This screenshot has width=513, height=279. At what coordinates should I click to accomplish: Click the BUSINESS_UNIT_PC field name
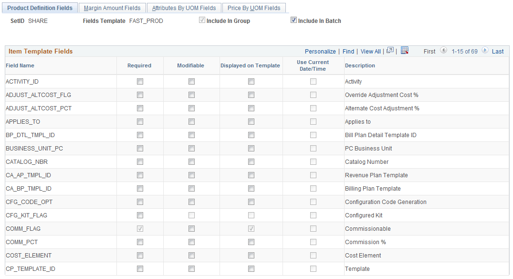pos(35,148)
